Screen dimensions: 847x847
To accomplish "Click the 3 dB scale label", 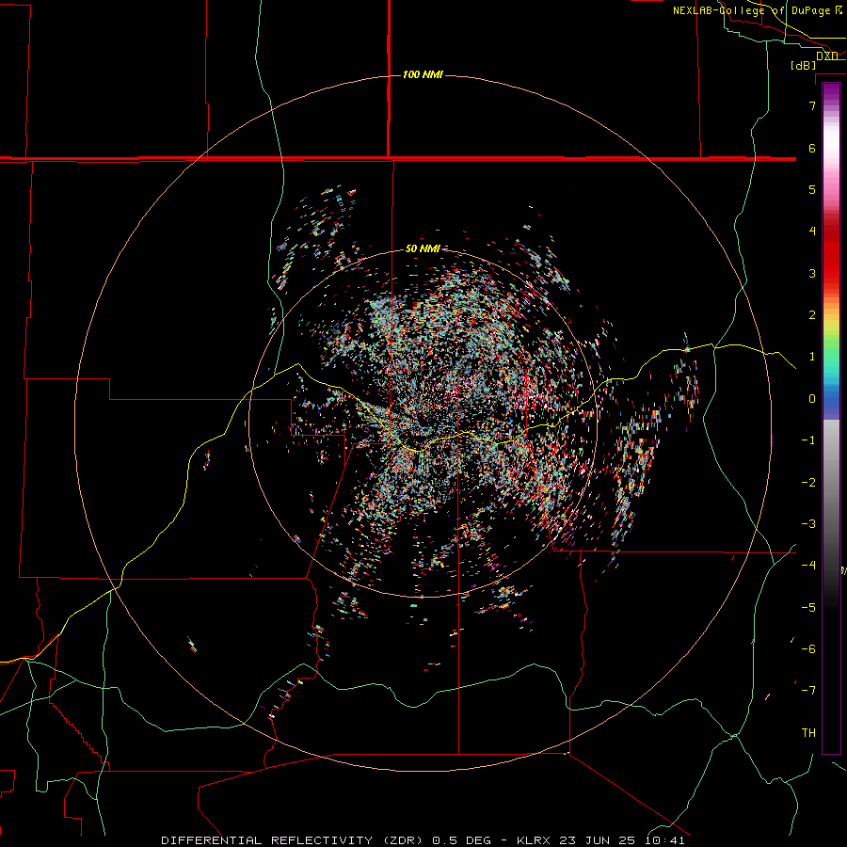I will click(x=812, y=273).
